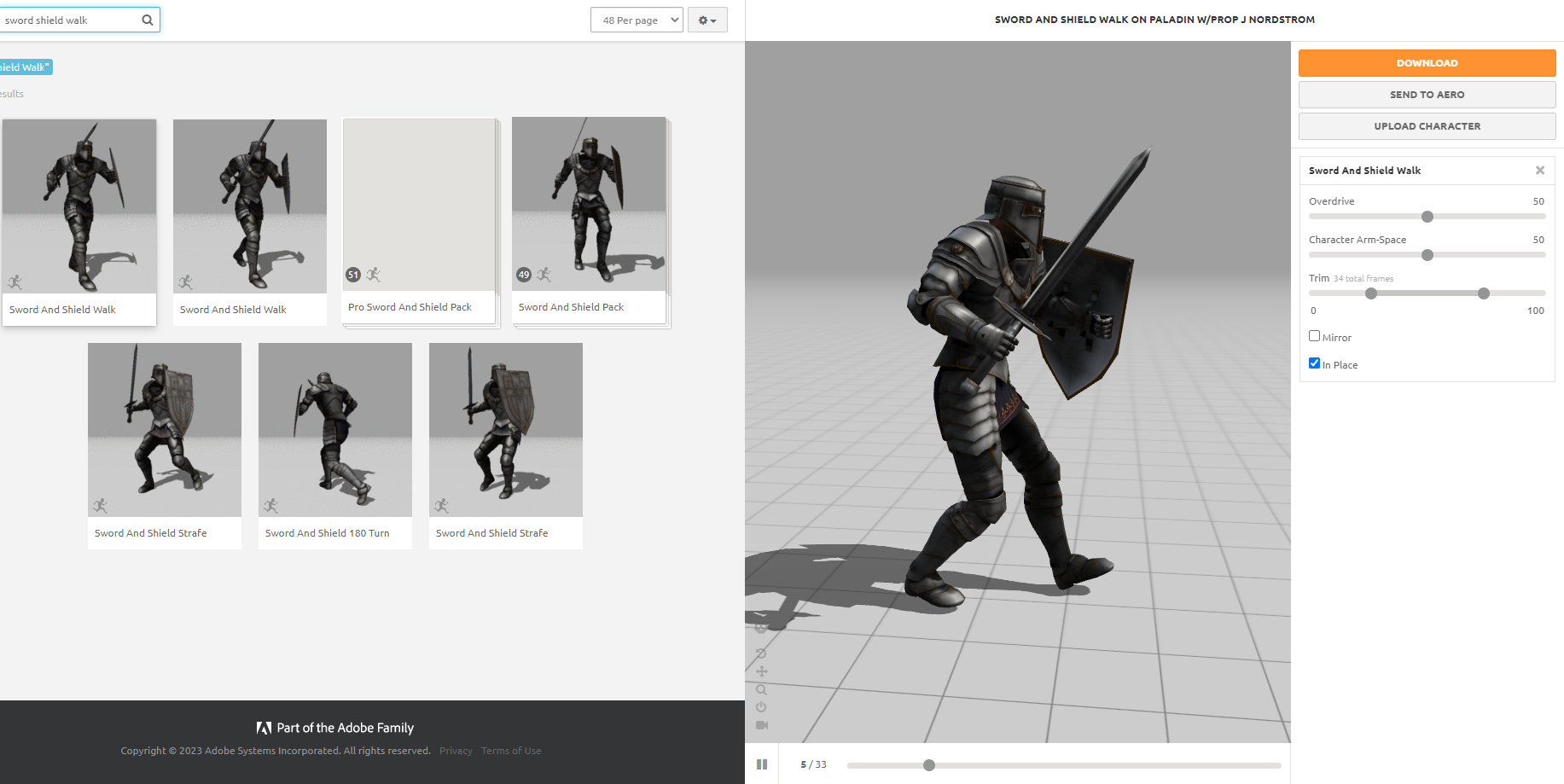Open the Terms of Use link
Image resolution: width=1564 pixels, height=784 pixels.
[x=511, y=751]
